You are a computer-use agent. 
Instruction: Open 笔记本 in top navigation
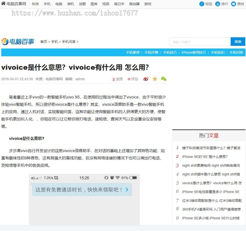(119, 4)
